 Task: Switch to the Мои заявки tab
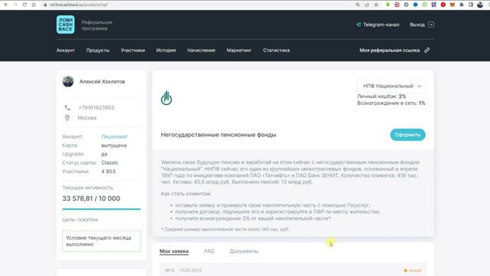(x=174, y=251)
